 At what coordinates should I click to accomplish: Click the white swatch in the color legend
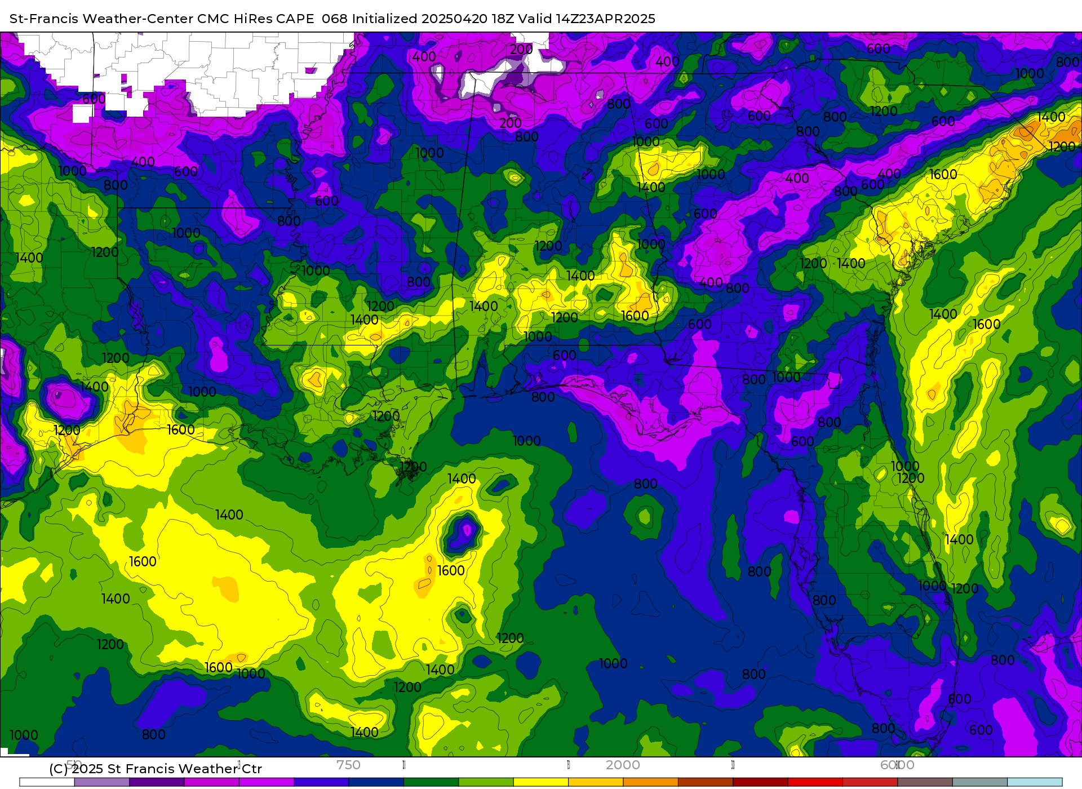point(47,782)
